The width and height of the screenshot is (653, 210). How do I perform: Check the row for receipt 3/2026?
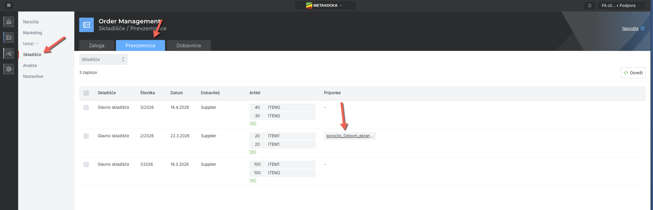pyautogui.click(x=86, y=108)
